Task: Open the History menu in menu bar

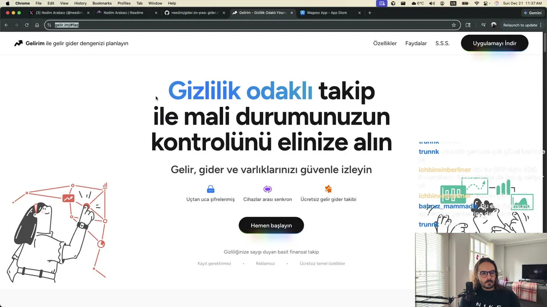Action: click(x=80, y=3)
